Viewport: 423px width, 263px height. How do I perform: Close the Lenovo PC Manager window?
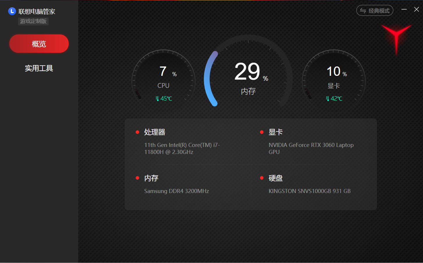coord(417,9)
